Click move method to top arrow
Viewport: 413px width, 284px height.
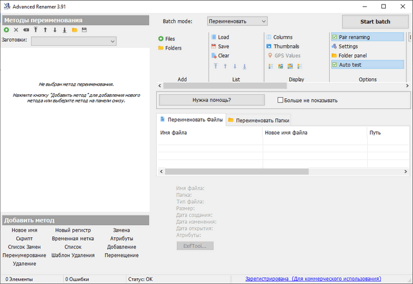click(x=36, y=30)
